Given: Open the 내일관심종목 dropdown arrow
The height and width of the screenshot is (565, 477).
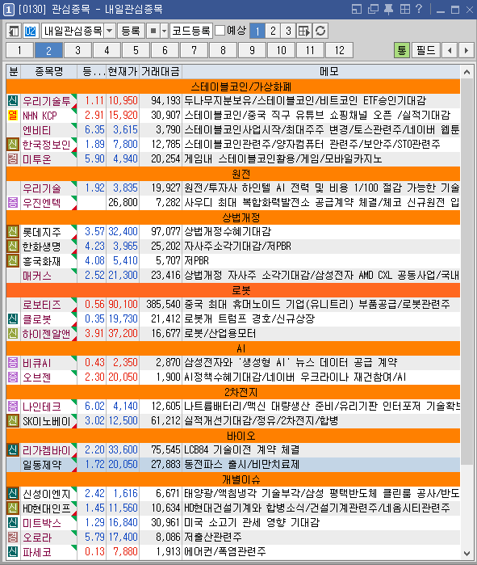Looking at the screenshot, I should pos(110,31).
